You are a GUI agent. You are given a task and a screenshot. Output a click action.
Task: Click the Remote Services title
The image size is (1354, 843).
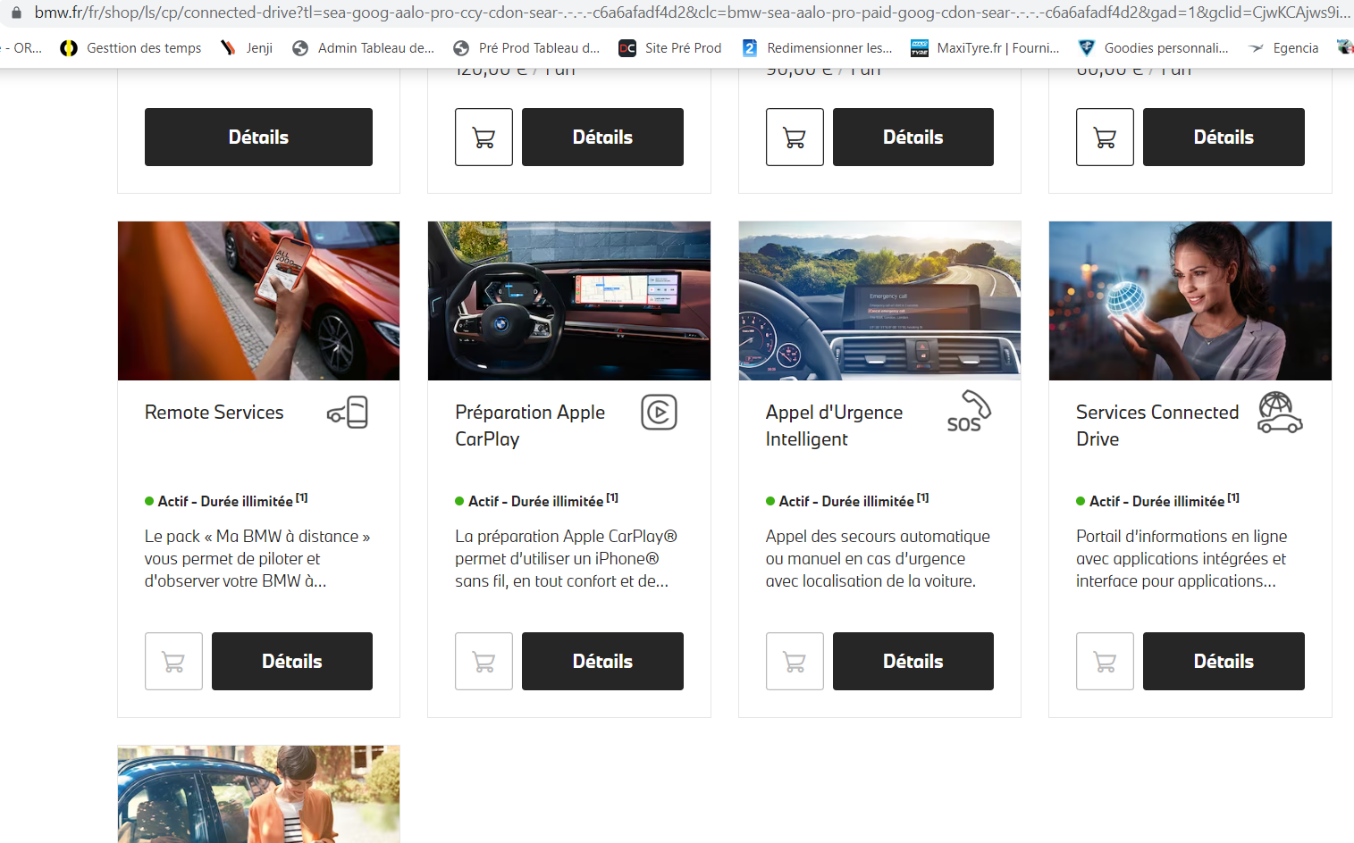pyautogui.click(x=214, y=413)
